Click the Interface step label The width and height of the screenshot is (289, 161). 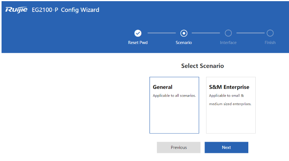228,42
